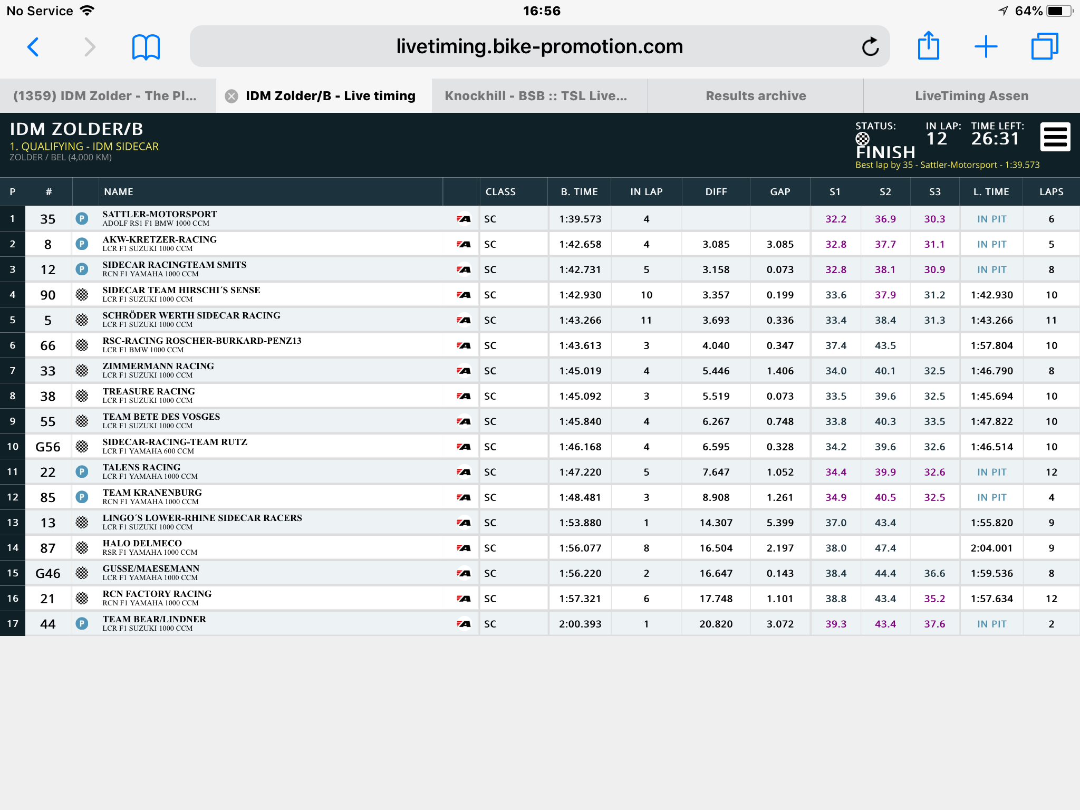Close the IDM Zolder/B Live timing tab
Screen dimensions: 1080x810
click(x=232, y=96)
